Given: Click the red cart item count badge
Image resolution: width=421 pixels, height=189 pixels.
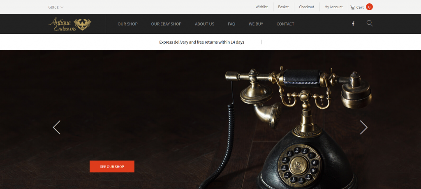Looking at the screenshot, I should pyautogui.click(x=369, y=7).
